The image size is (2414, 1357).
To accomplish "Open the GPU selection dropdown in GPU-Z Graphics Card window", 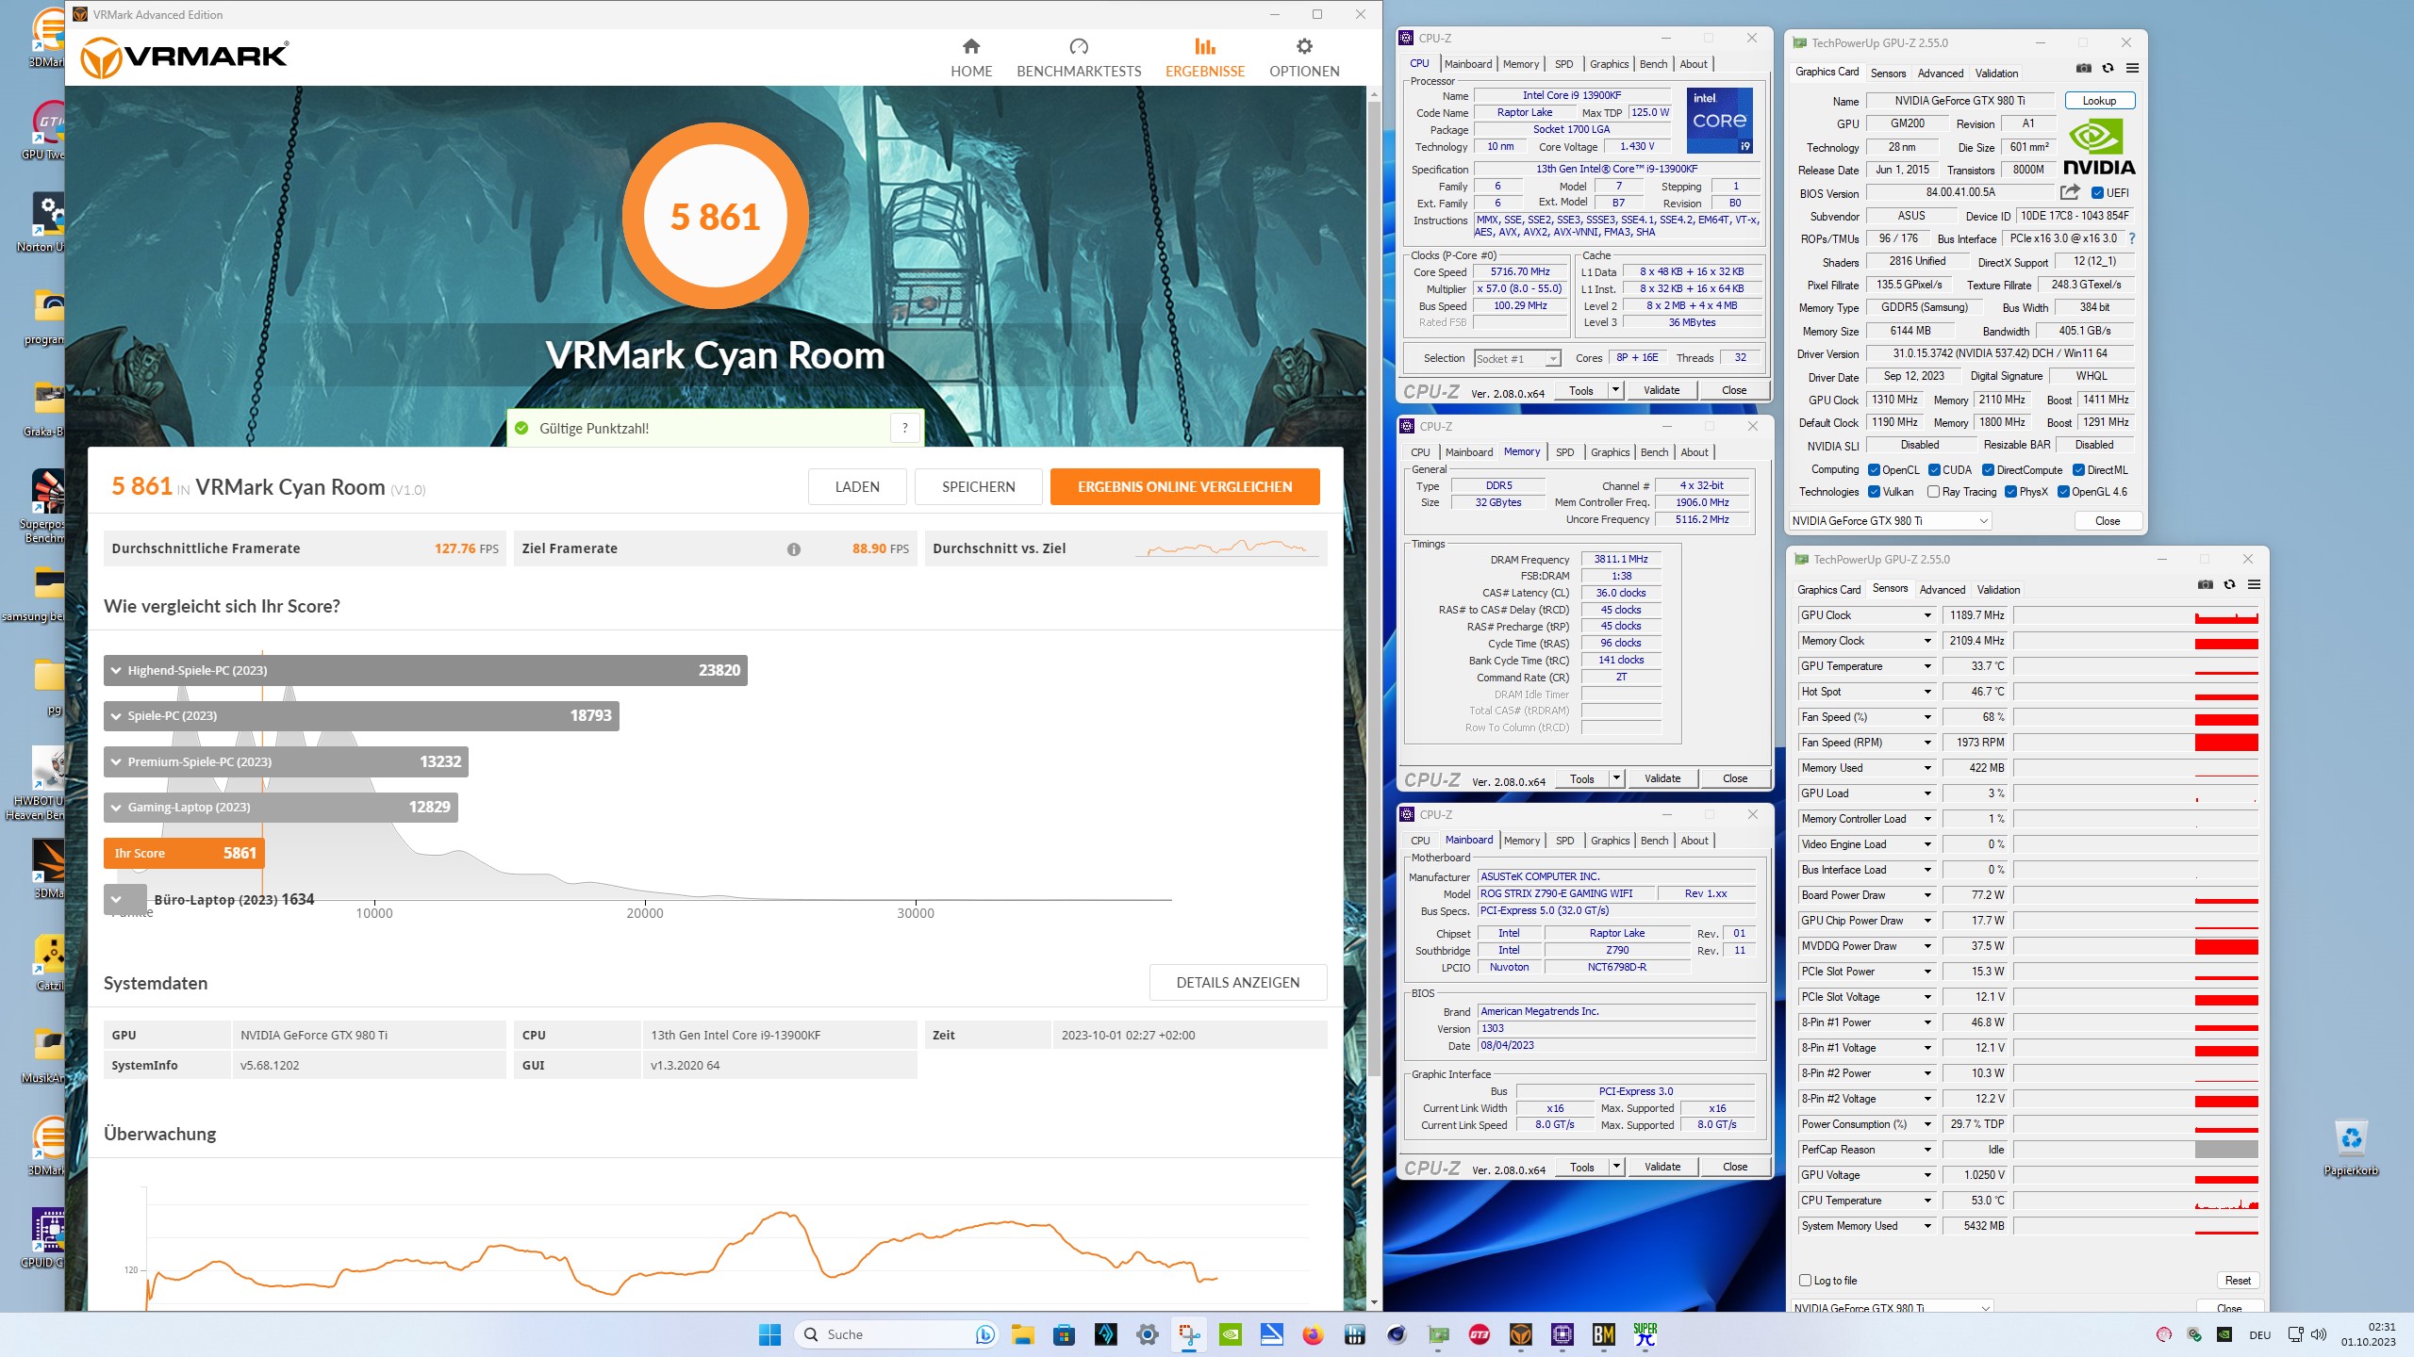I will [1891, 521].
